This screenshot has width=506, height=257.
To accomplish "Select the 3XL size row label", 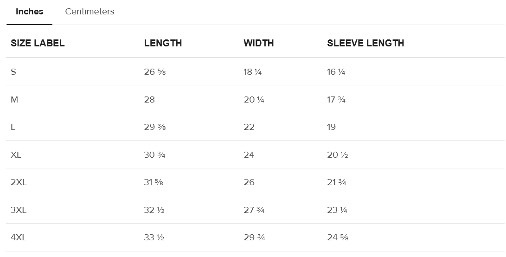I will tap(19, 210).
